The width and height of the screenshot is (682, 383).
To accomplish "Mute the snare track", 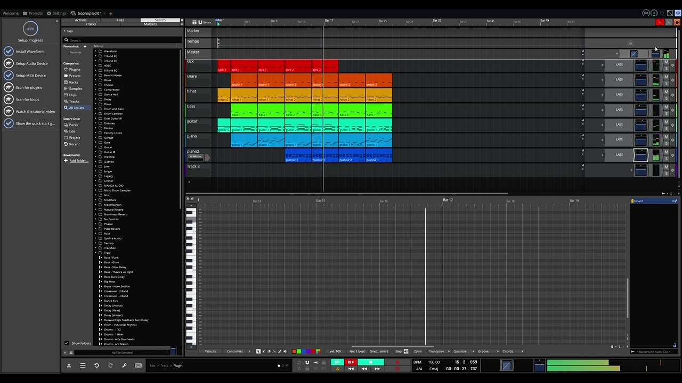I will [666, 78].
